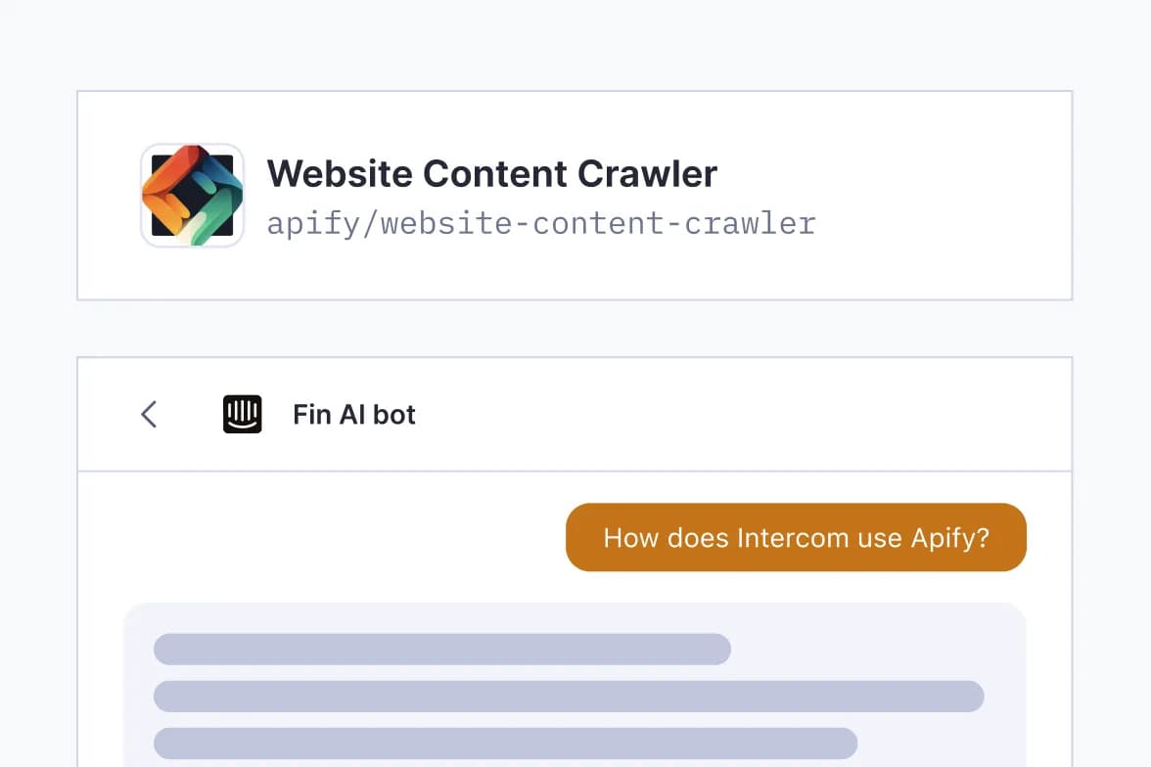This screenshot has width=1151, height=767.
Task: Click the second, longest placeholder reply line
Action: (x=568, y=696)
